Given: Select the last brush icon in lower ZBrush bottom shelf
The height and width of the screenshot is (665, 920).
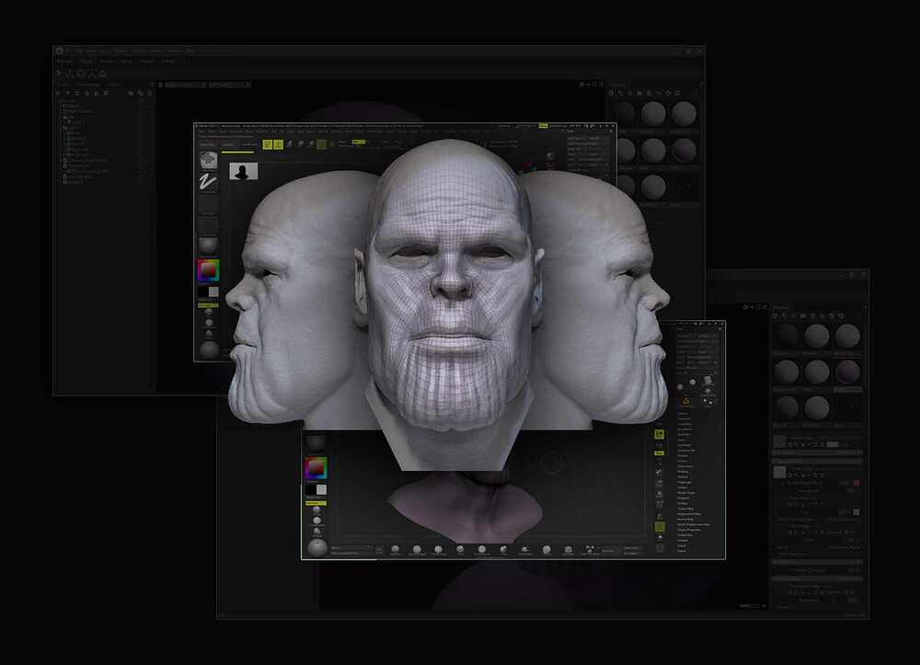Looking at the screenshot, I should [589, 549].
